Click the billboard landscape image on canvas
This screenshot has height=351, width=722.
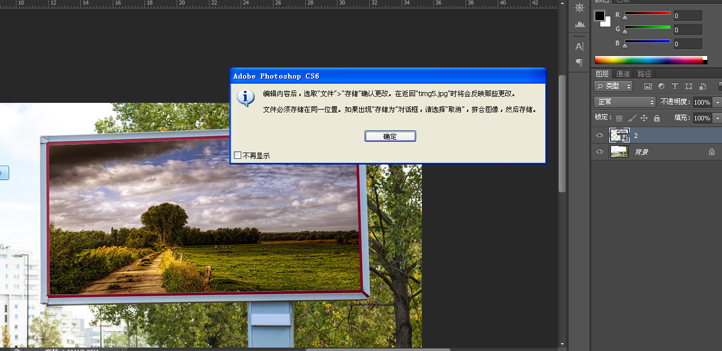click(205, 218)
